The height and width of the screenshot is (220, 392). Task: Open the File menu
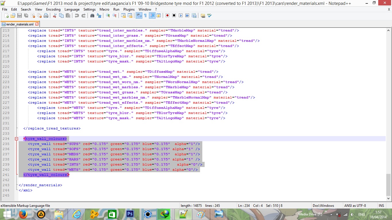(x=5, y=9)
